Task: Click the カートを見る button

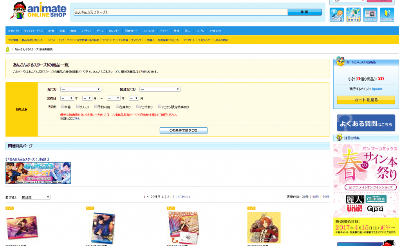Action: click(366, 100)
